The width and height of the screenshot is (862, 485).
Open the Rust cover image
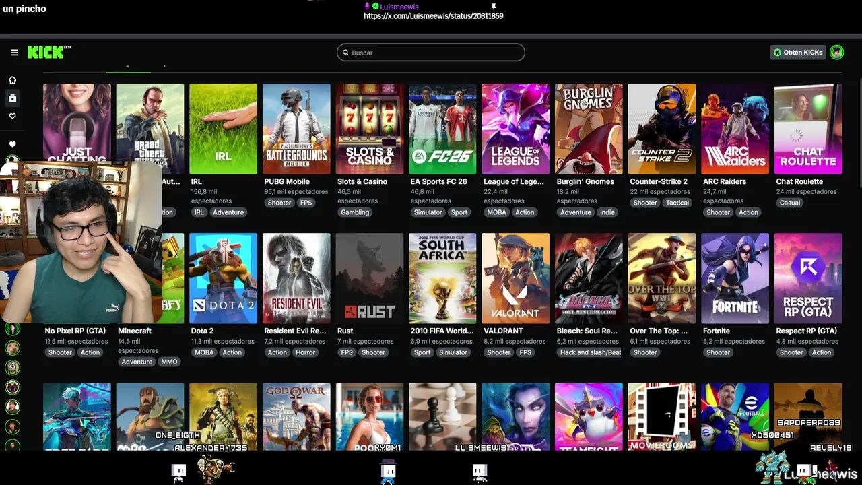click(x=370, y=278)
